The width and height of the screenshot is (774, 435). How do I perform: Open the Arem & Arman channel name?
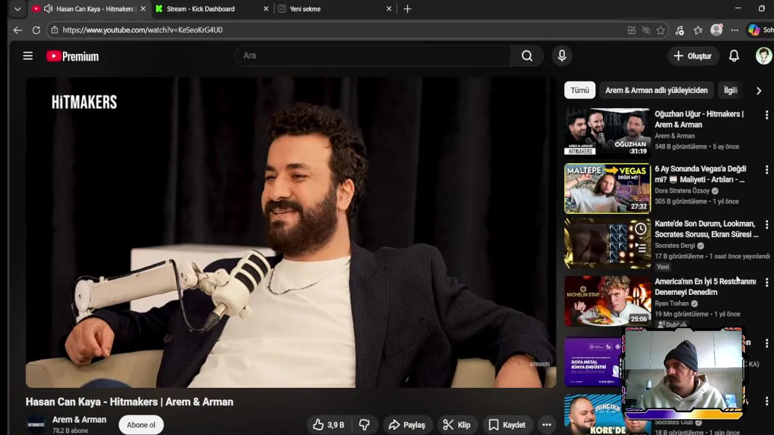tap(79, 419)
